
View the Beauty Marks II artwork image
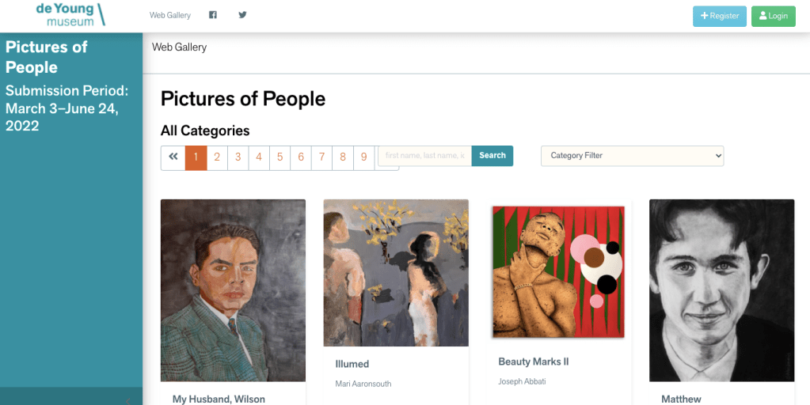(558, 271)
